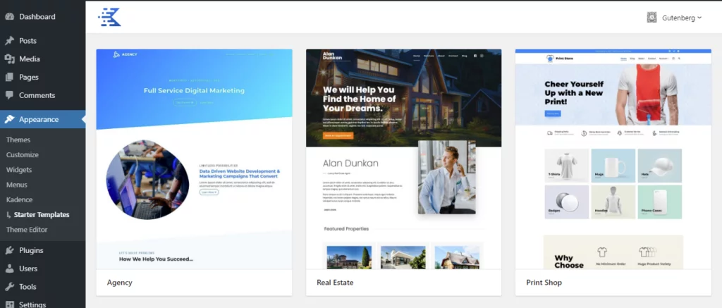This screenshot has height=308, width=722.
Task: Select the Real Estate template thumbnail
Action: coord(404,159)
